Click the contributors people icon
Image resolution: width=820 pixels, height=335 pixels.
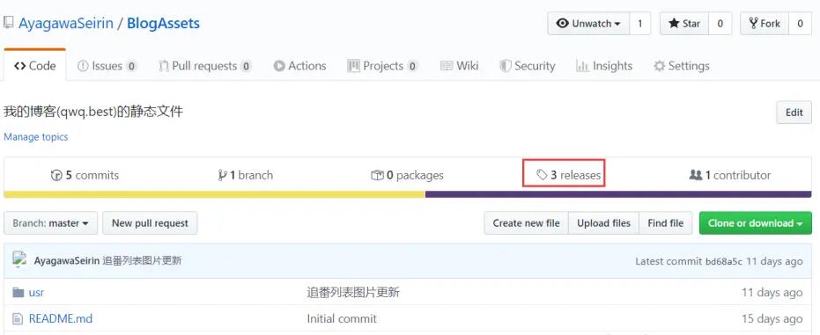click(696, 175)
